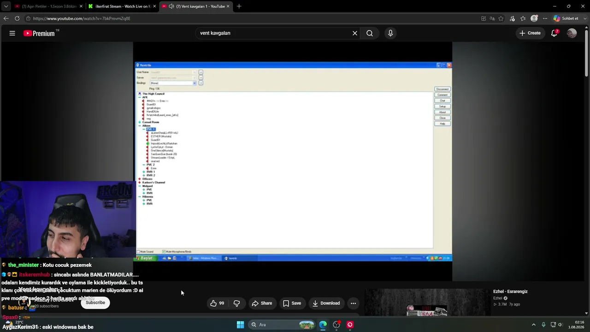Screen dimensions: 590x332
Task: Clear the YouTube search box text
Action: pos(355,33)
